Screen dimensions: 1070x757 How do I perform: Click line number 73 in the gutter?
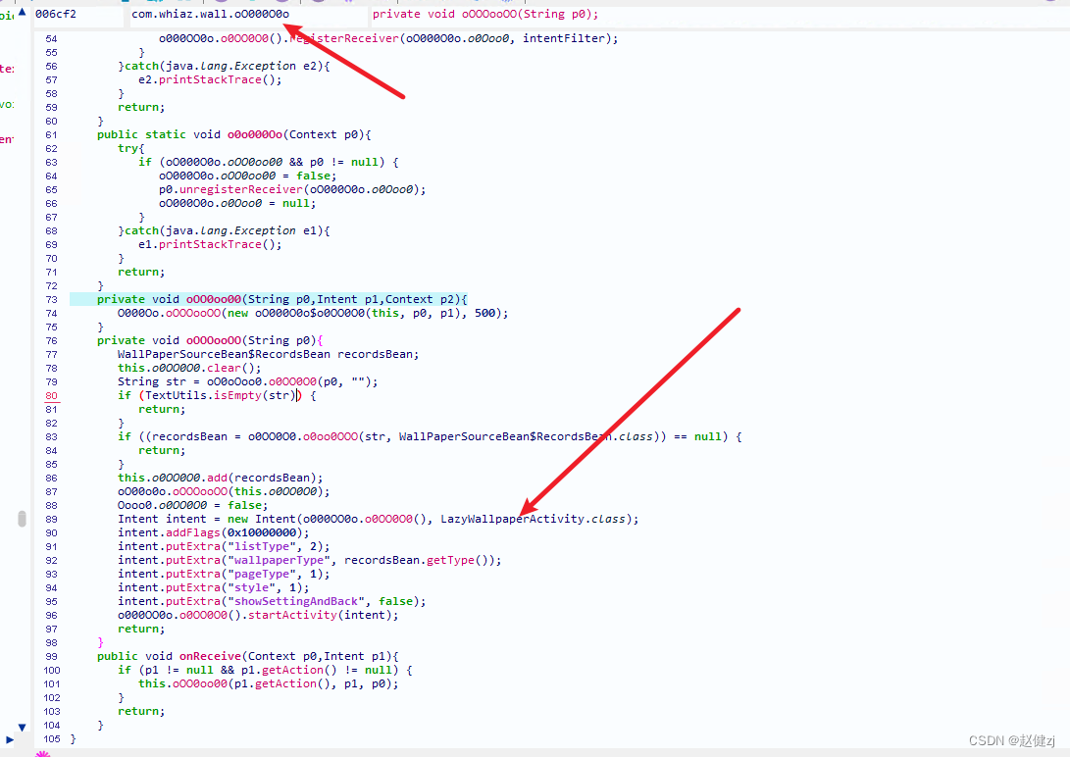click(52, 299)
